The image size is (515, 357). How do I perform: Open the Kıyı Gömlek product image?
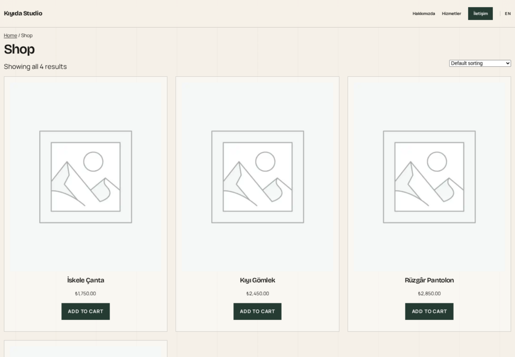coord(257,177)
